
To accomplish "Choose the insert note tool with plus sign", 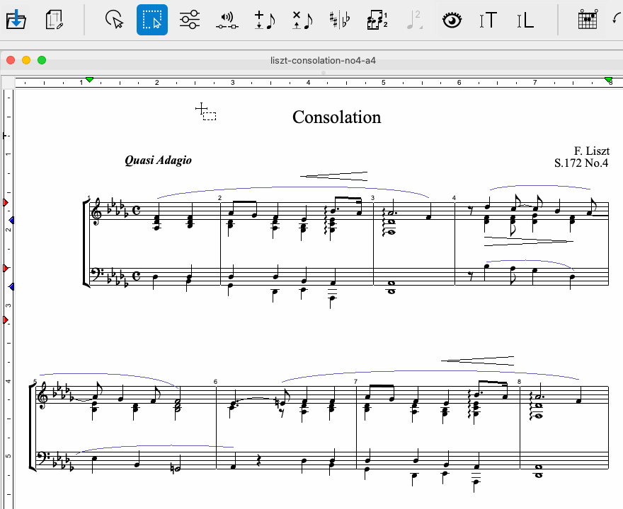I will click(265, 20).
